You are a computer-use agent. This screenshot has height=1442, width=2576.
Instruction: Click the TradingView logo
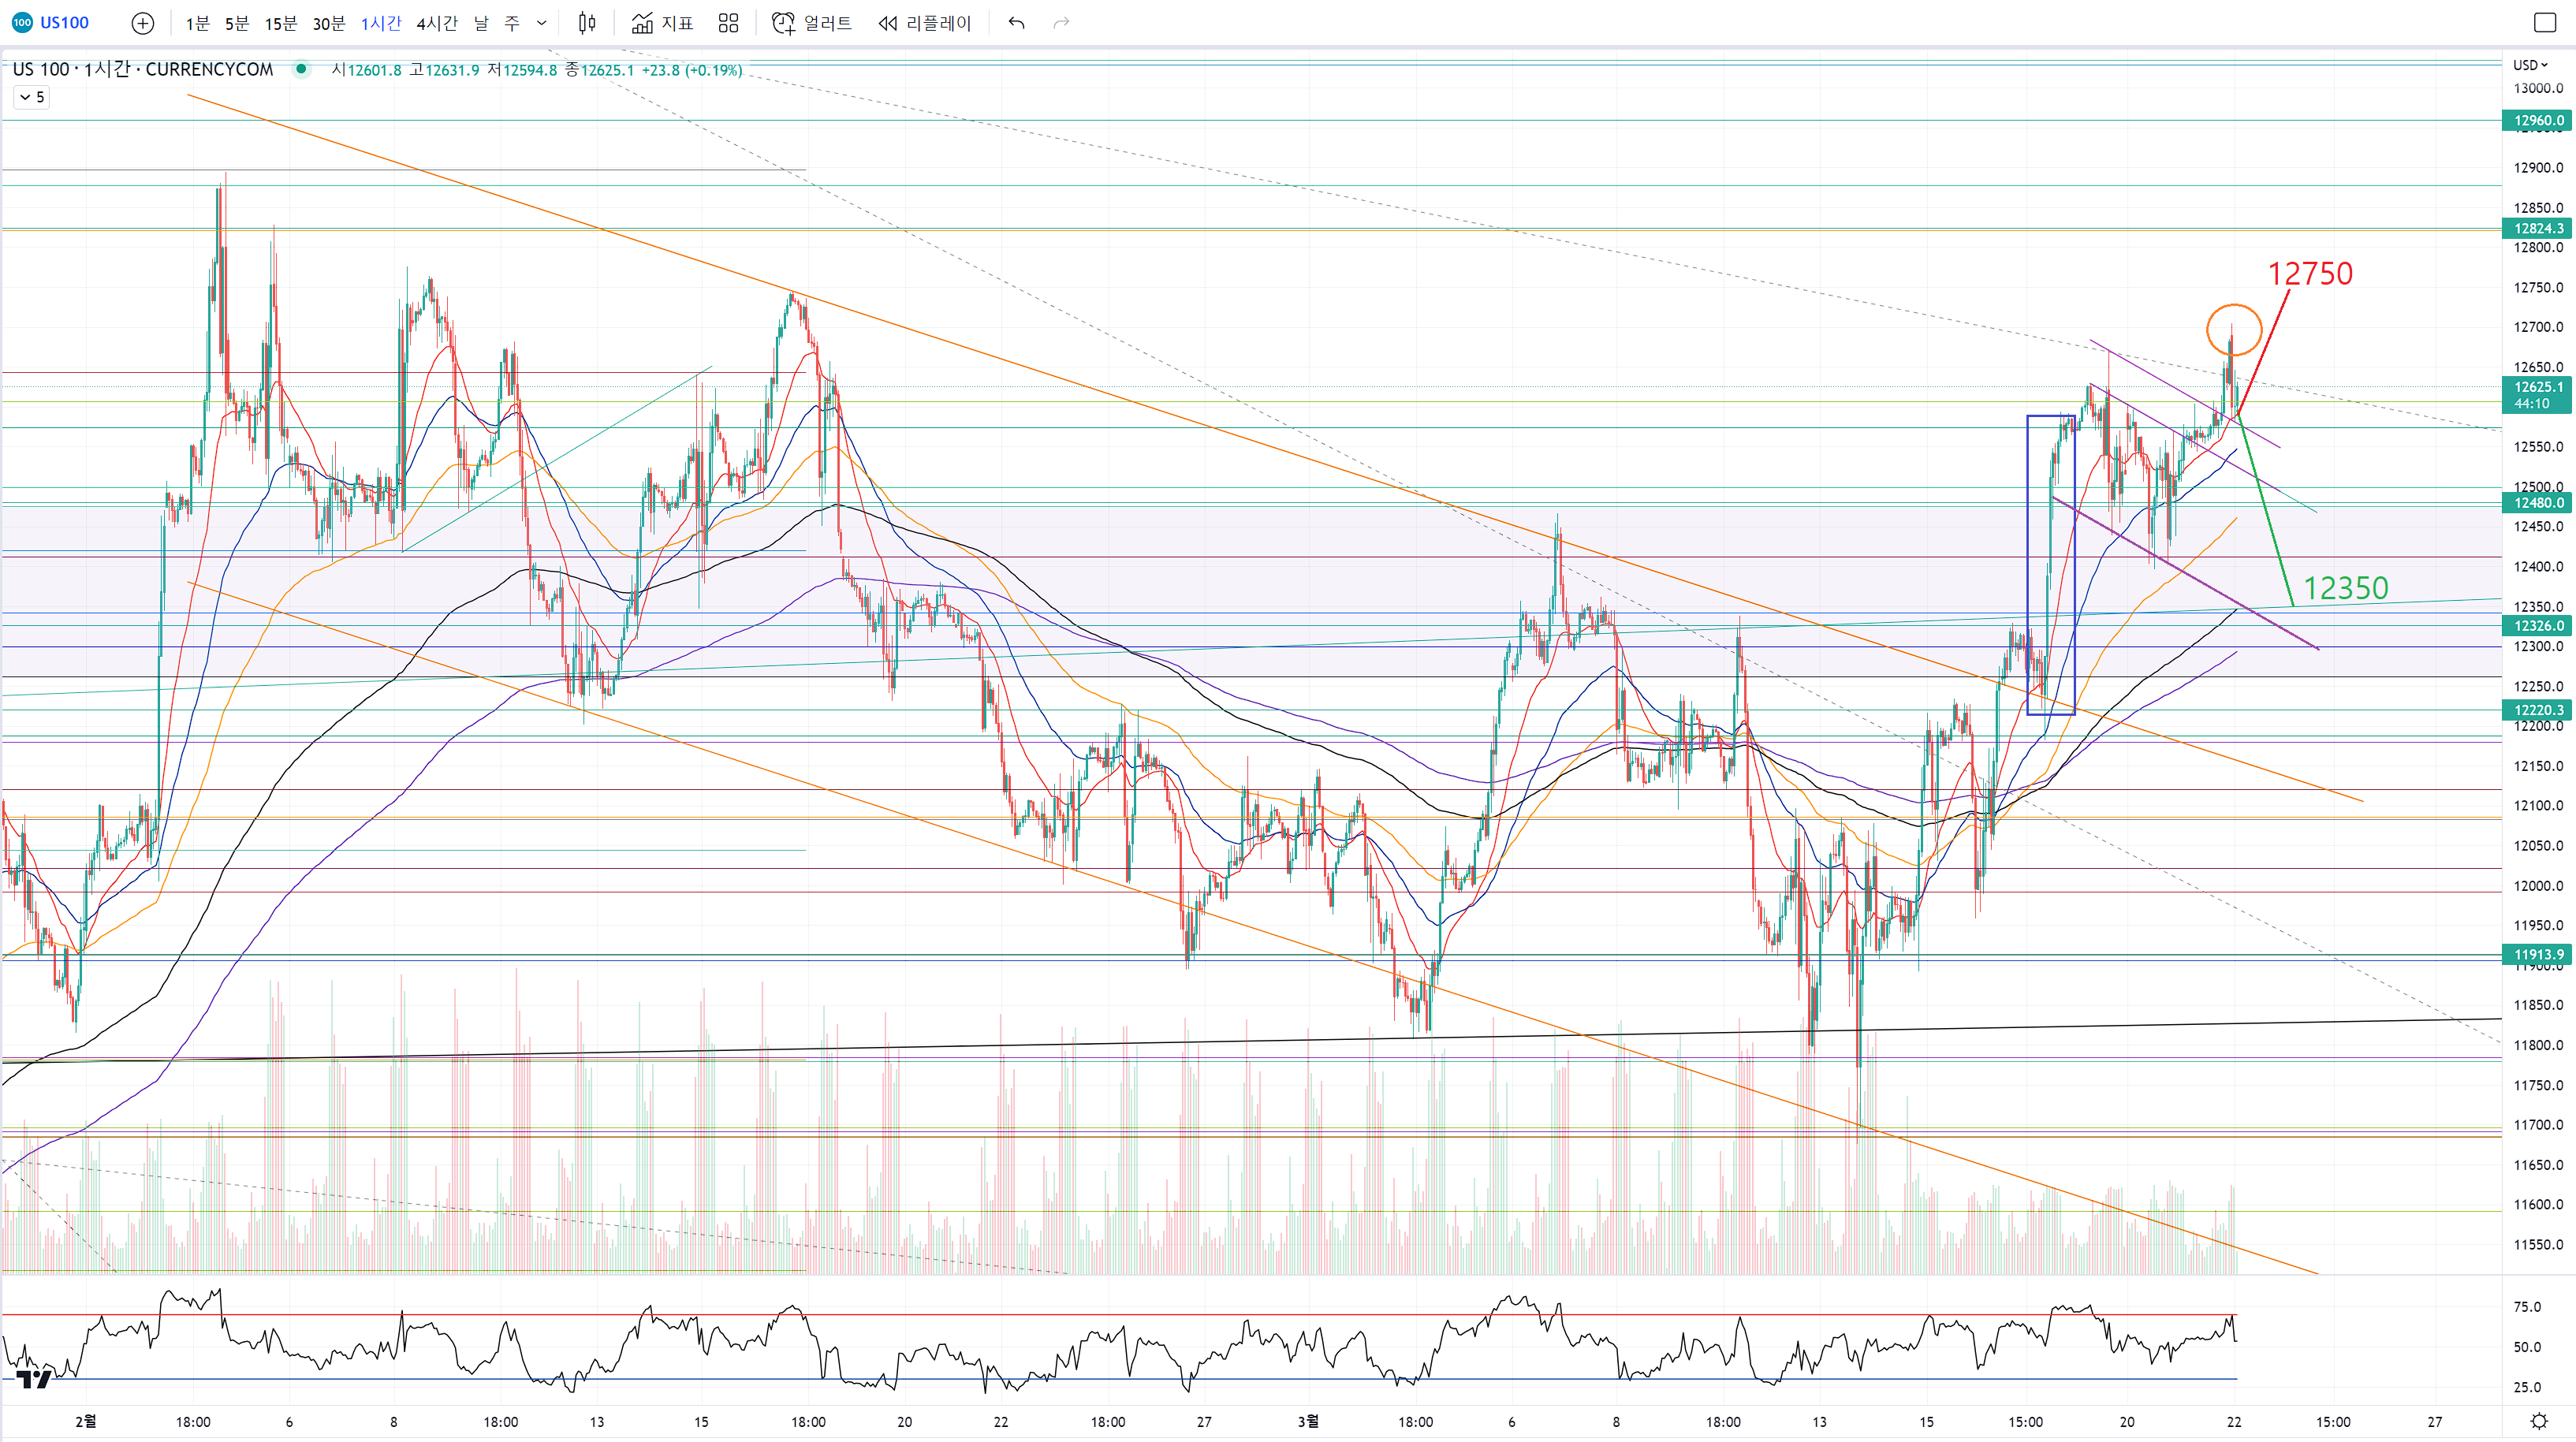(34, 1380)
